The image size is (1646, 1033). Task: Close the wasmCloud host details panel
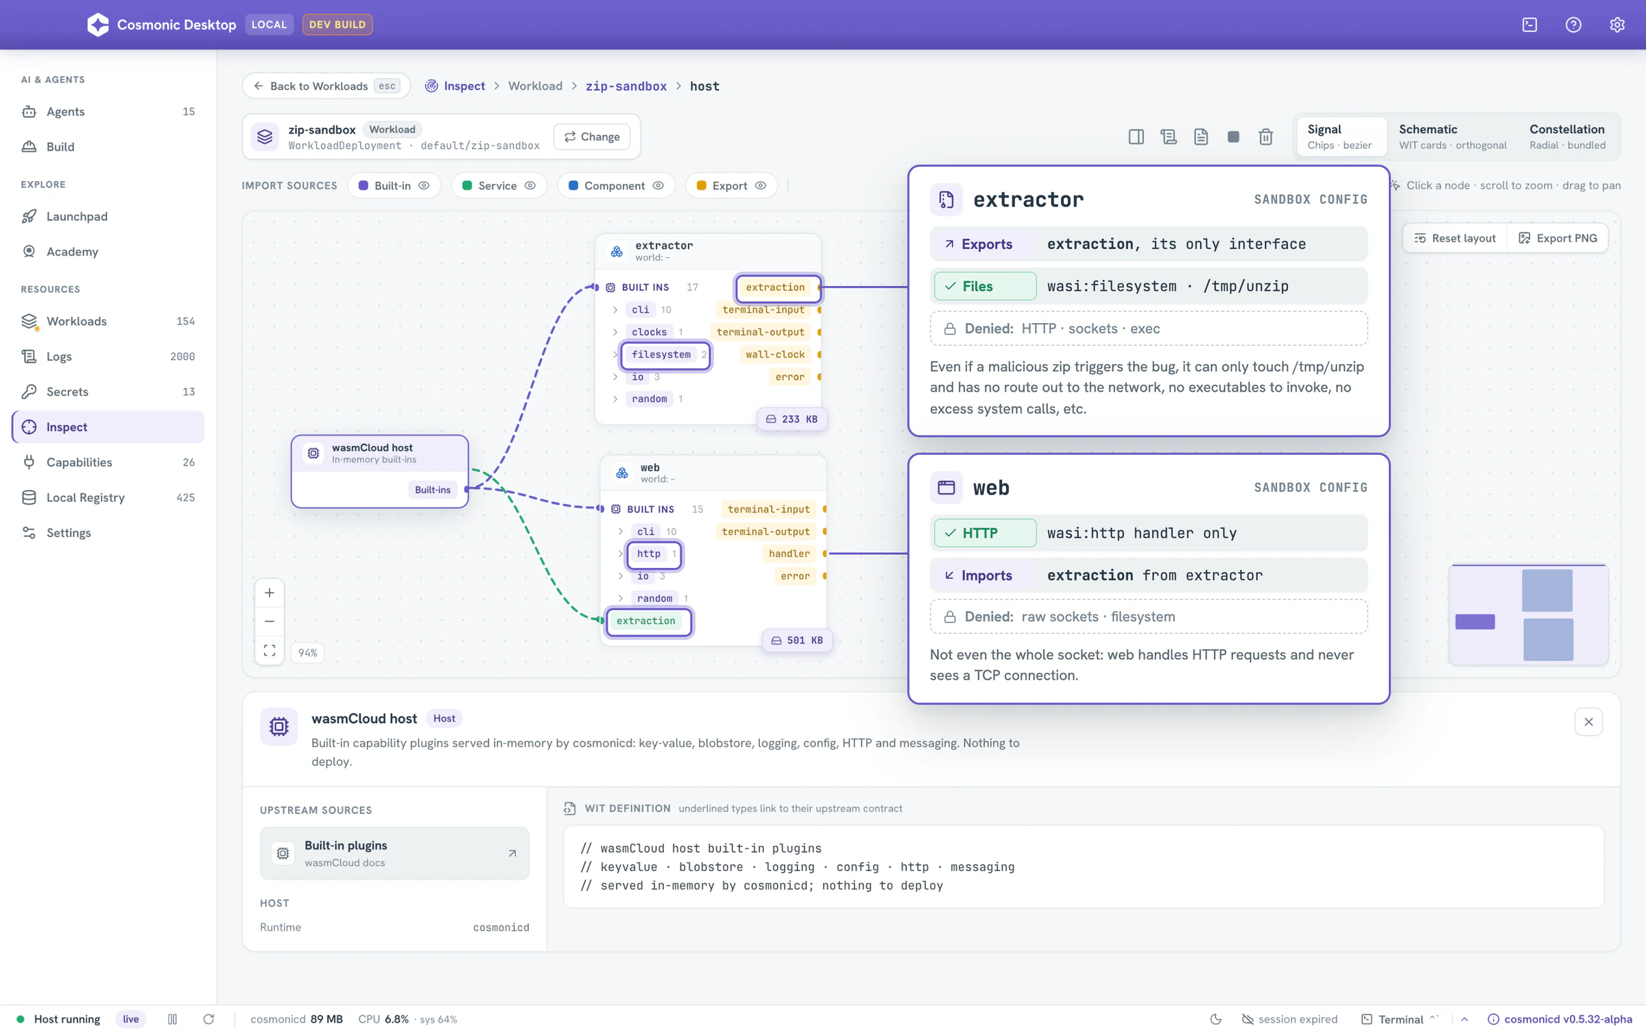tap(1588, 722)
